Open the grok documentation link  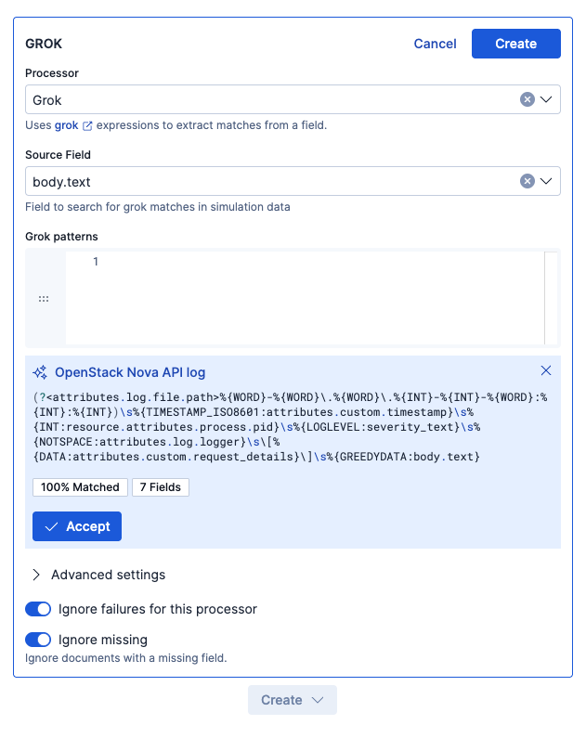tap(67, 125)
